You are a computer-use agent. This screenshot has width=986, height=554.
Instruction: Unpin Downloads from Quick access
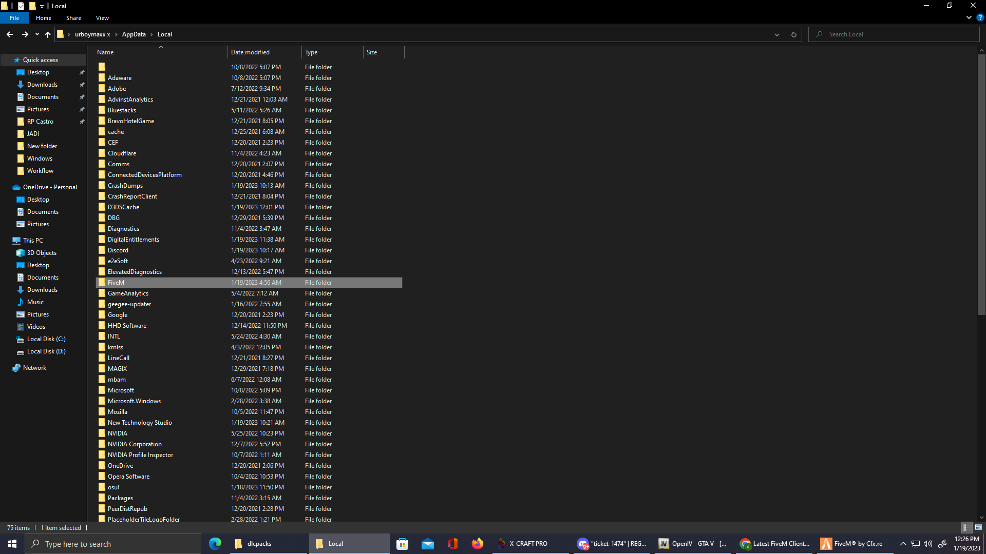point(82,84)
